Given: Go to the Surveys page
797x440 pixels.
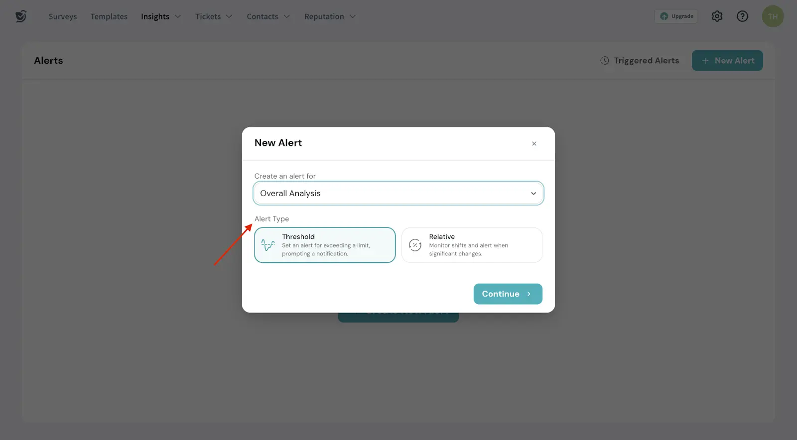Looking at the screenshot, I should pyautogui.click(x=63, y=16).
